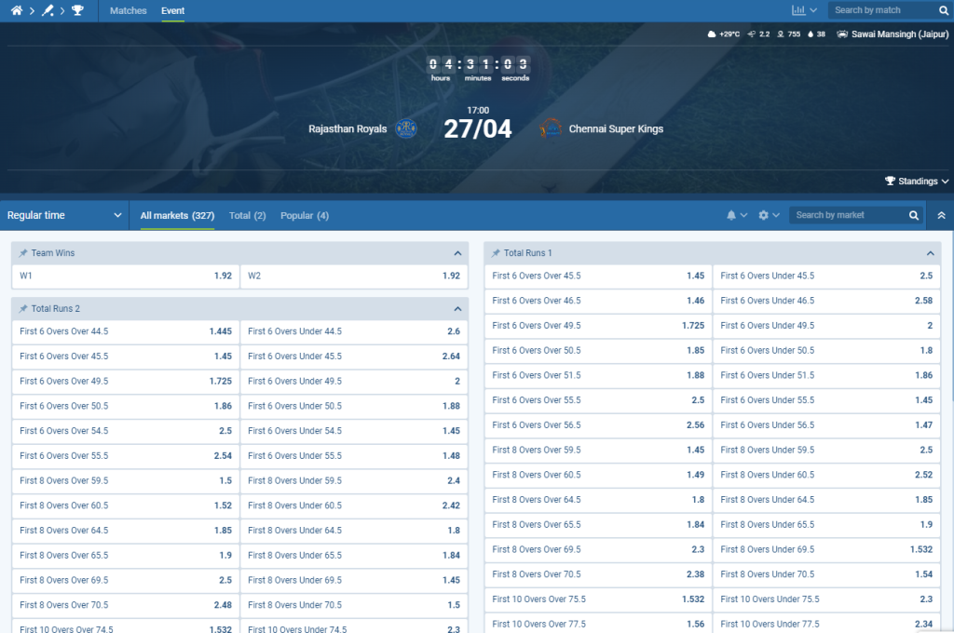This screenshot has height=633, width=954.
Task: Open the statistics chart dropdown
Action: pyautogui.click(x=804, y=10)
